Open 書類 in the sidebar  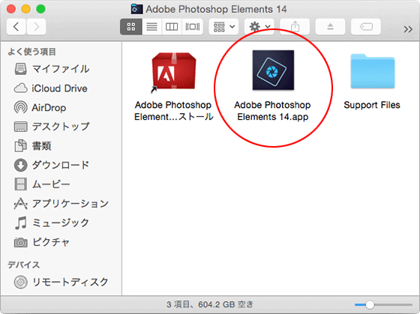61,146
